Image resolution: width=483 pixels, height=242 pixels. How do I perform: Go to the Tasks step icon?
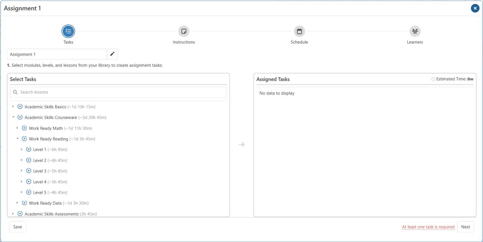tap(68, 31)
